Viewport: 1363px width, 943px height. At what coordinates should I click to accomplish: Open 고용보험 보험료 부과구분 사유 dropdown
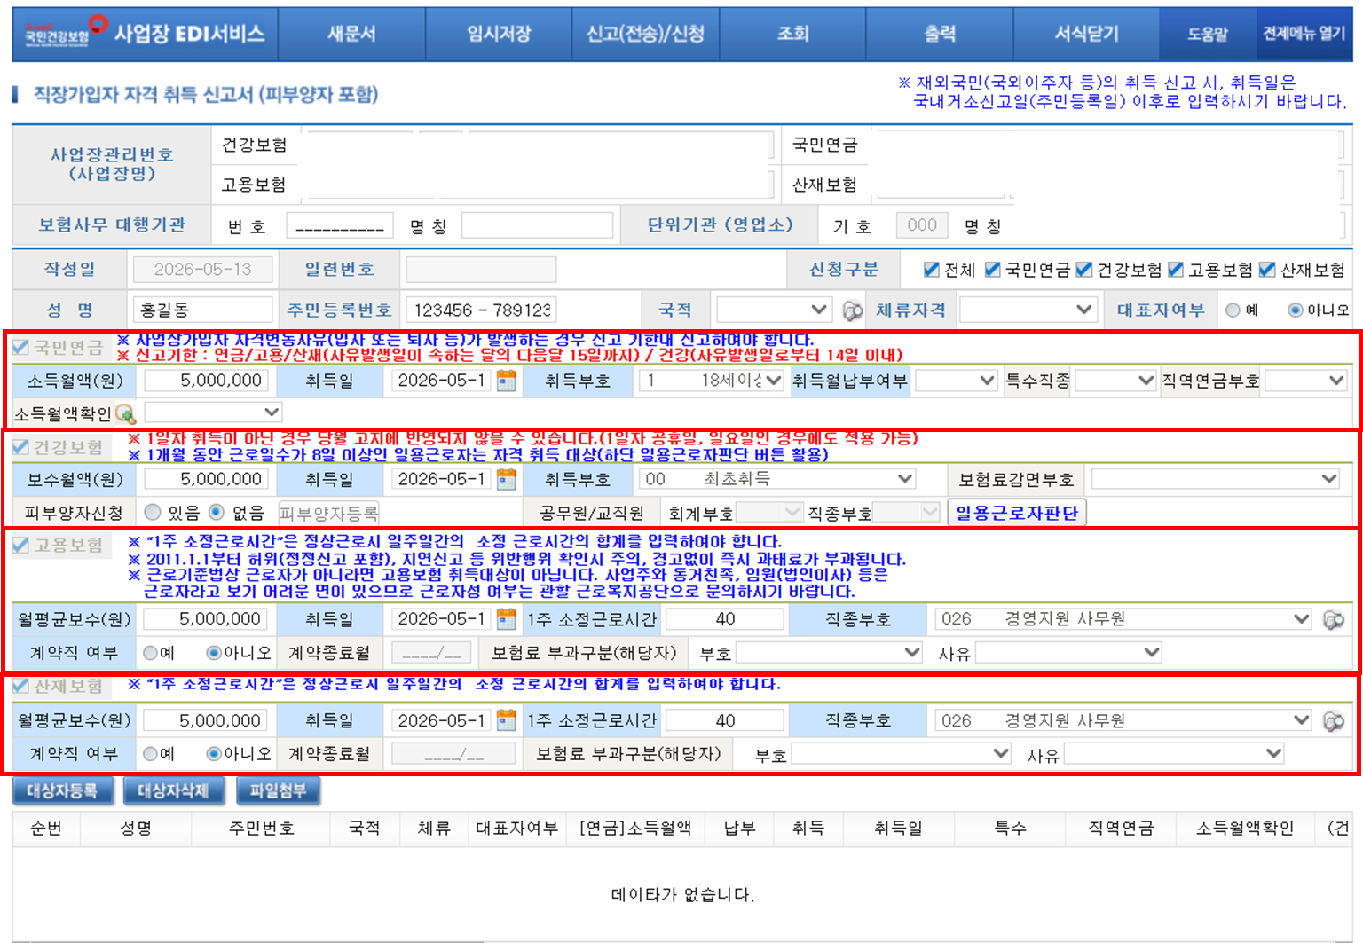point(1068,653)
